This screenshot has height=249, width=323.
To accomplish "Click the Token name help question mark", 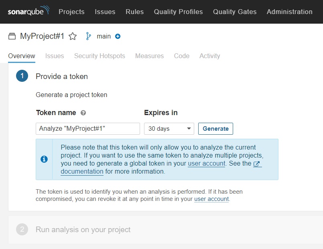I will [x=83, y=113].
